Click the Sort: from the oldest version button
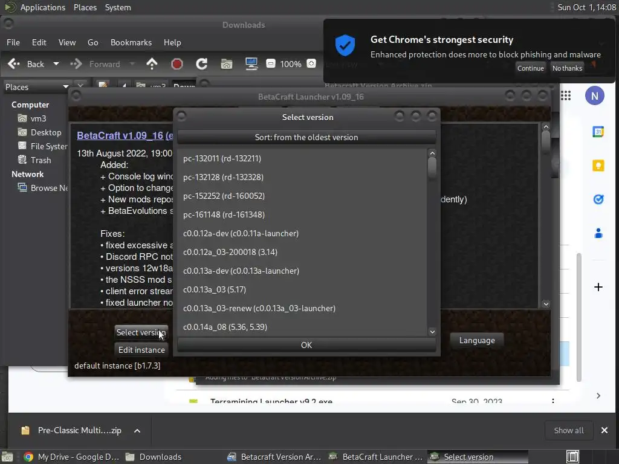 [306, 137]
